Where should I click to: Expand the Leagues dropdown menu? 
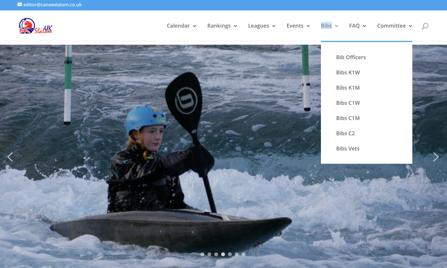[261, 26]
